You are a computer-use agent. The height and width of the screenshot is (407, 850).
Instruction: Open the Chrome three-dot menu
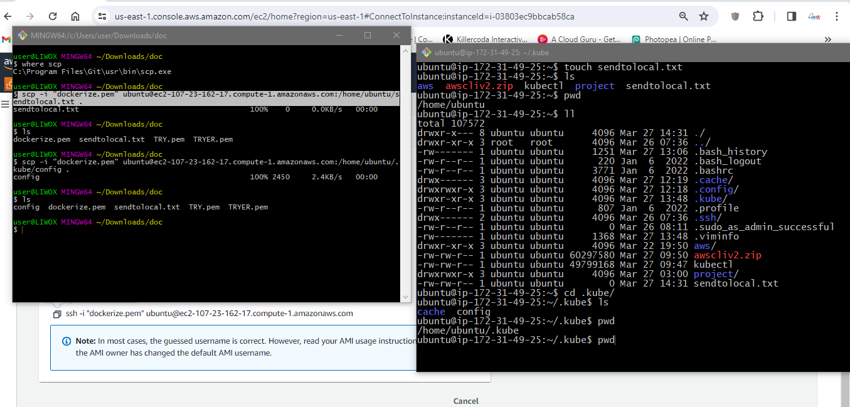tap(837, 16)
